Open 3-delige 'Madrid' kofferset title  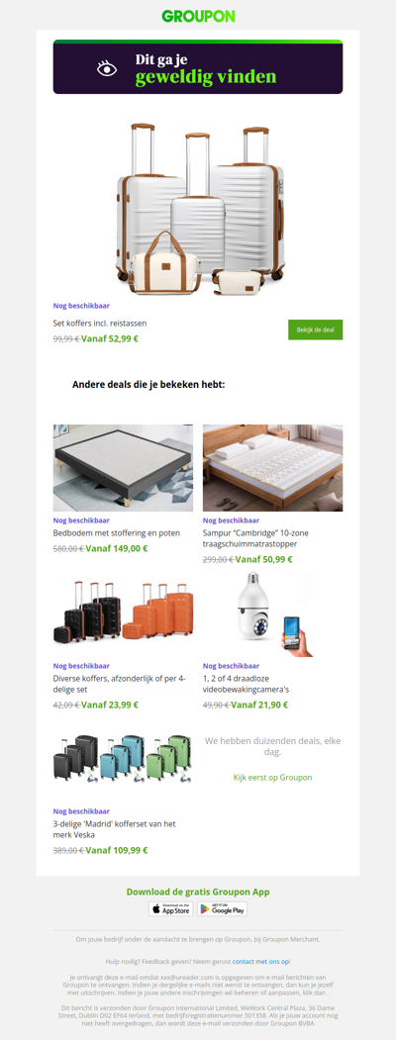tap(114, 829)
